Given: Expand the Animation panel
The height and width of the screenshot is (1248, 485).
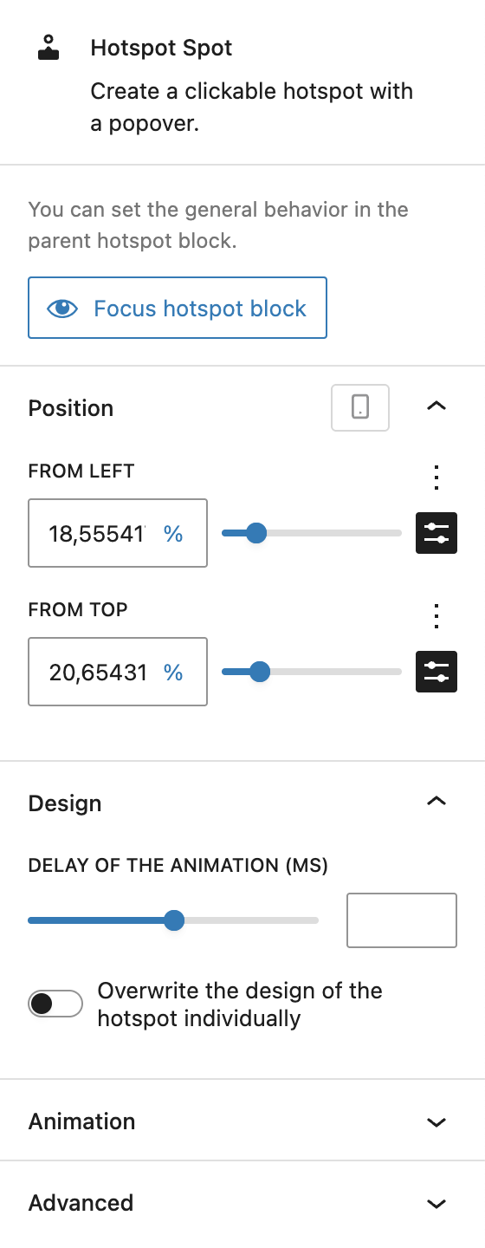Looking at the screenshot, I should point(436,1122).
